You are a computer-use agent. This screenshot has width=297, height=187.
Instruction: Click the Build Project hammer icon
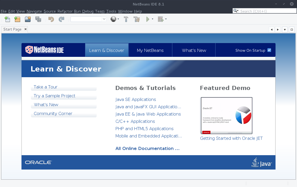[126, 19]
